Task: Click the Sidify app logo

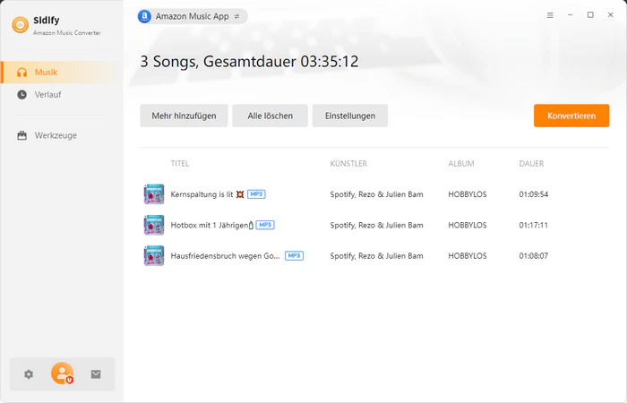Action: [20, 24]
